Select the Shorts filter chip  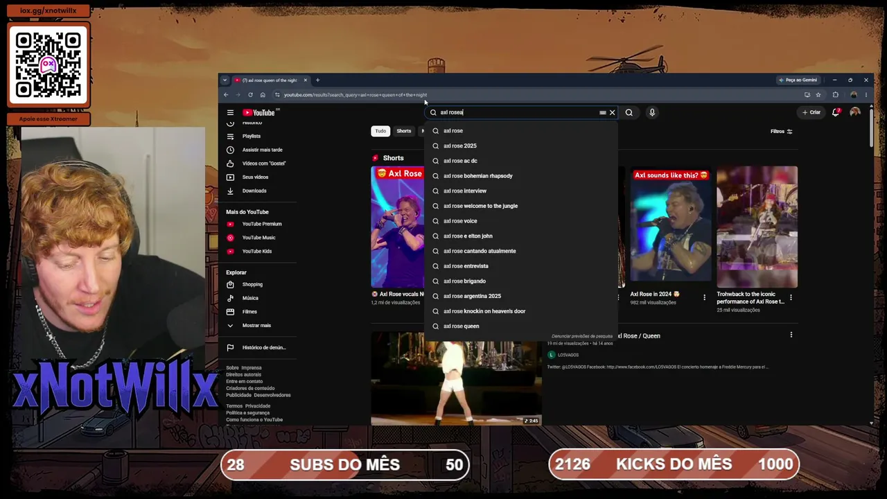point(404,131)
